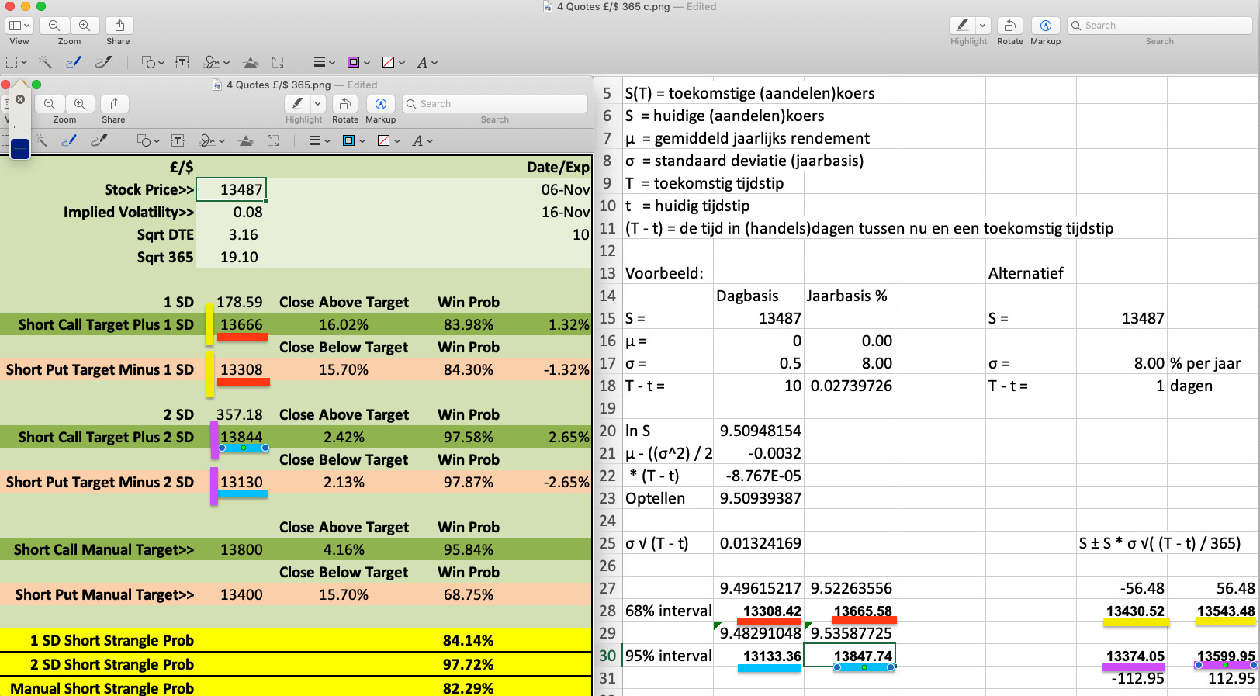This screenshot has width=1260, height=696.
Task: Open the Shapes dropdown in 365 c.png toolbar
Action: pyautogui.click(x=152, y=62)
